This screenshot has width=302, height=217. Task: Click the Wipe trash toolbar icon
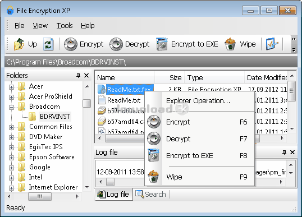[230, 44]
